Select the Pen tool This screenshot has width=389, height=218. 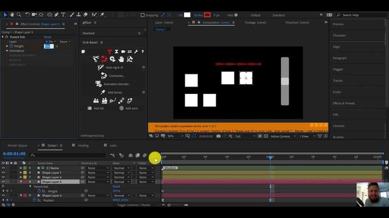57,15
